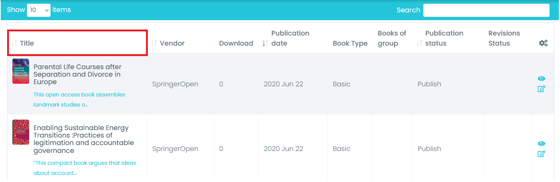Open Enabling Sustainable Energy Transitions cover thumbnail
This screenshot has width=560, height=182.
tap(21, 132)
